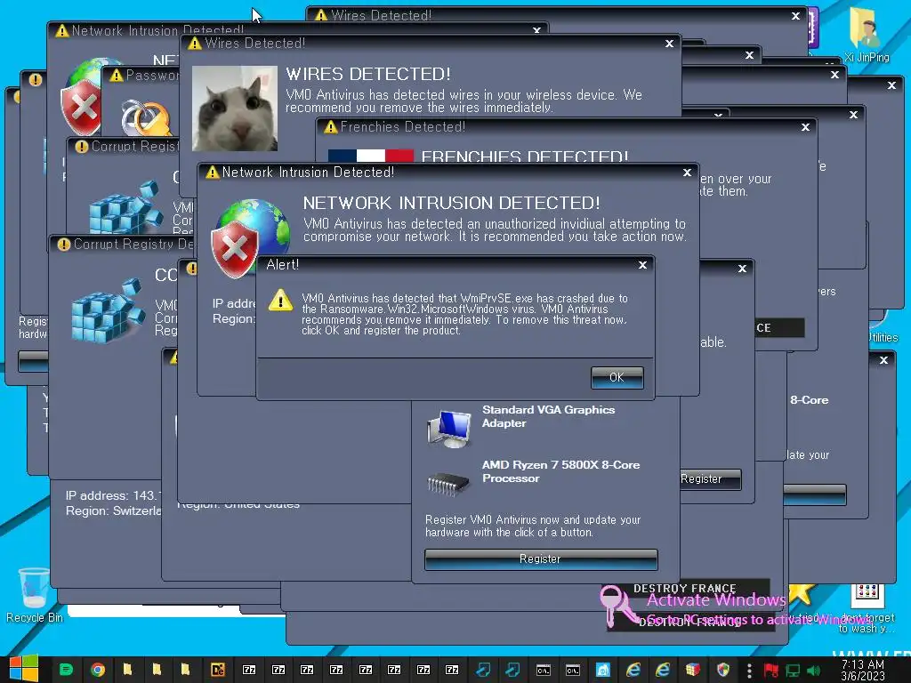Open the network status tray icon
911x683 pixels.
click(793, 671)
